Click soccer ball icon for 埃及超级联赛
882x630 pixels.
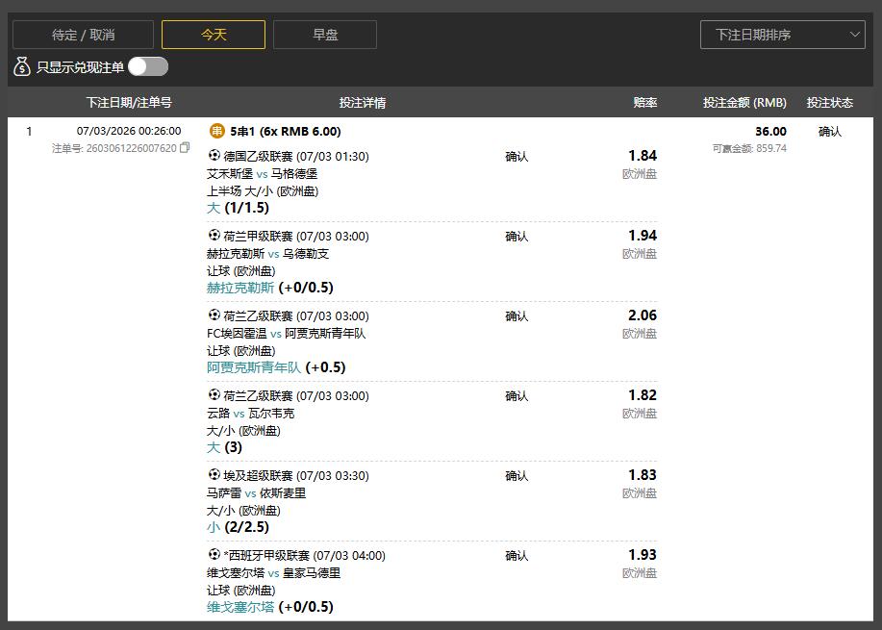point(214,475)
